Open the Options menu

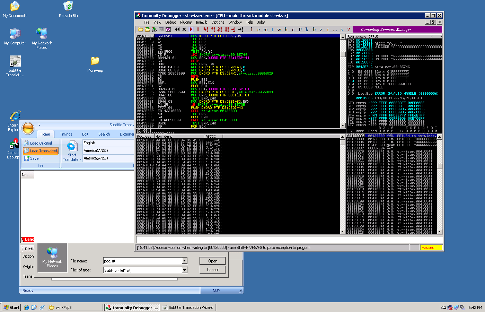click(218, 22)
